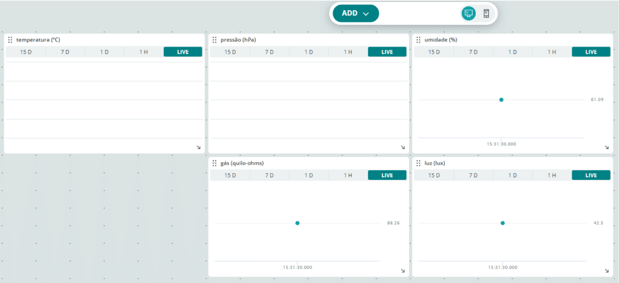The height and width of the screenshot is (283, 619).
Task: Select 1 D range in pressão widget
Action: [x=309, y=52]
